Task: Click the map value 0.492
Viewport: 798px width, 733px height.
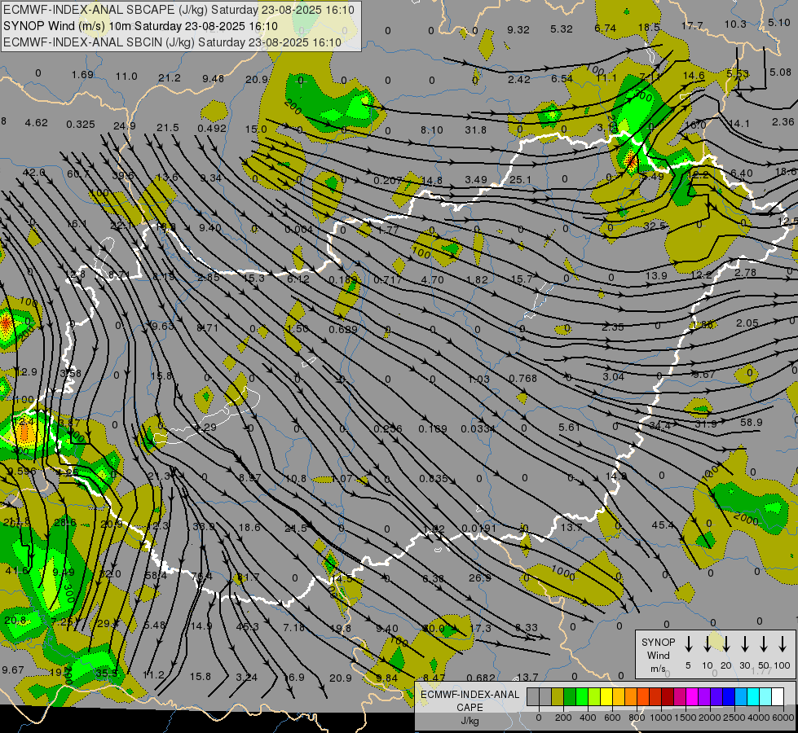Action: point(212,129)
